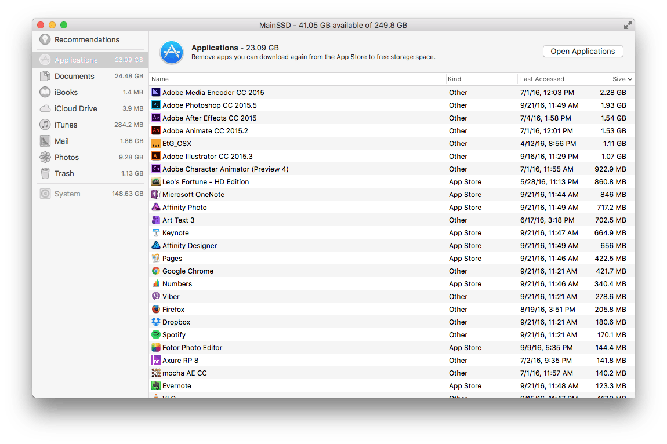Click the Adobe Illustrator CC icon

click(x=155, y=156)
